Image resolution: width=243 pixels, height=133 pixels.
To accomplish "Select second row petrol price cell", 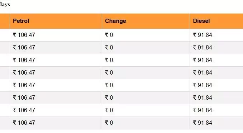I will tap(56, 48).
